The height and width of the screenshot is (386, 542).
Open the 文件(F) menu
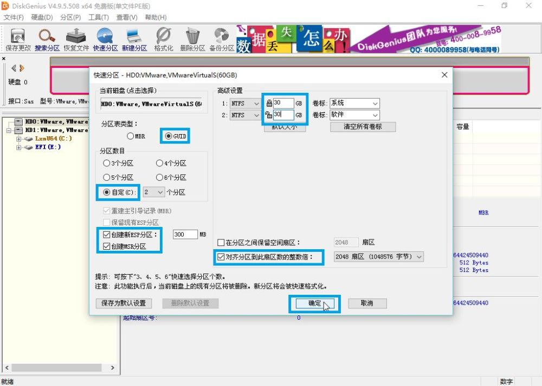[x=14, y=17]
